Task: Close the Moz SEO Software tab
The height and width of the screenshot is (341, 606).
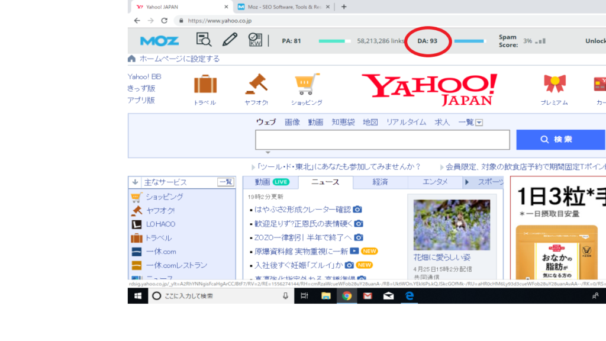Action: pyautogui.click(x=328, y=7)
